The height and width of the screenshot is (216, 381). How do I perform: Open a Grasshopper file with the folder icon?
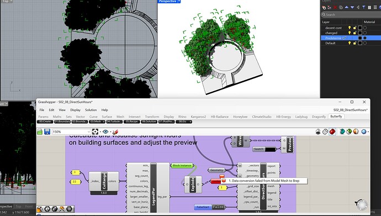tap(40, 131)
